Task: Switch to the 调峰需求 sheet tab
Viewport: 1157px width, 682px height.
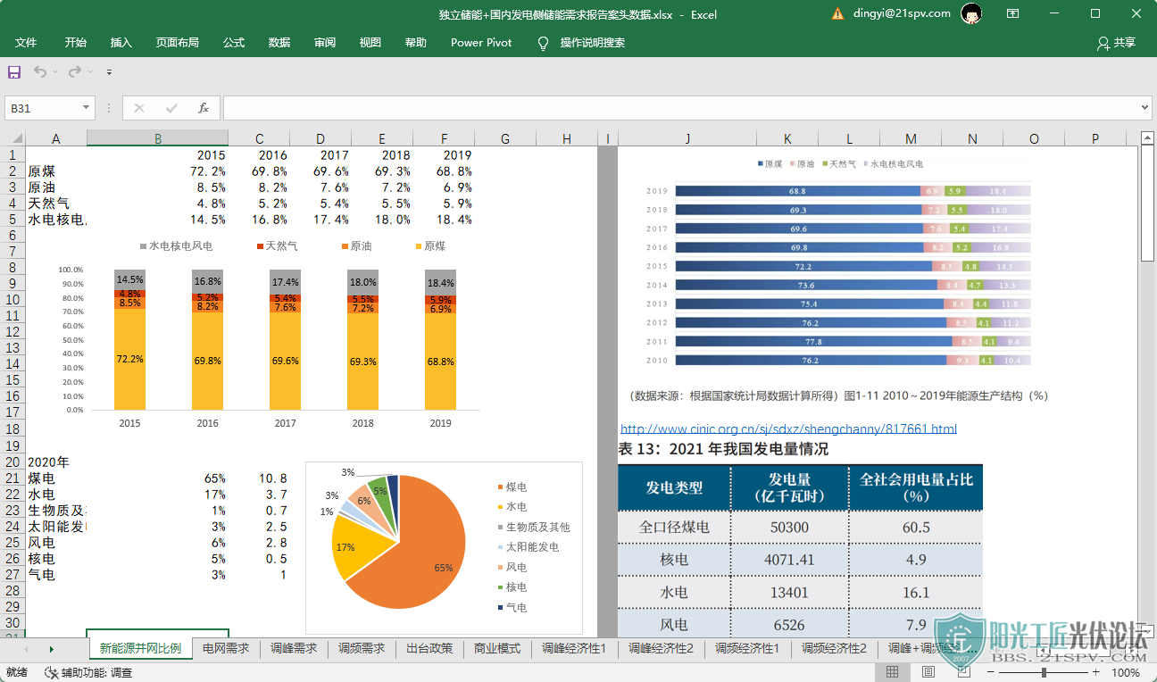Action: pyautogui.click(x=294, y=649)
